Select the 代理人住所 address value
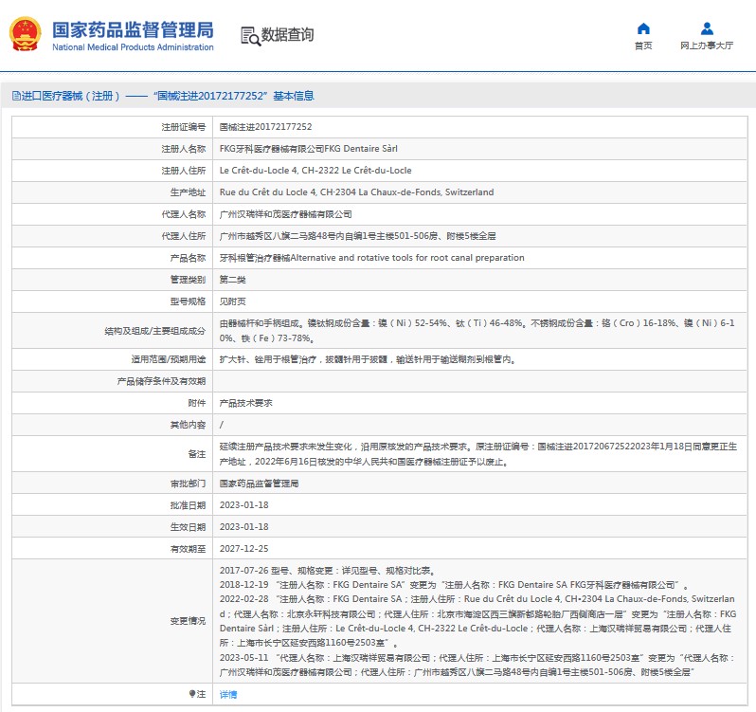 (x=357, y=236)
